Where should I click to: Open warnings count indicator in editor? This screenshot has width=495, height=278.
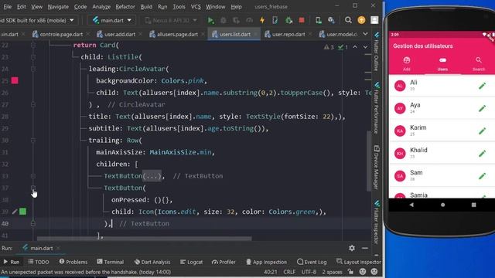click(329, 47)
